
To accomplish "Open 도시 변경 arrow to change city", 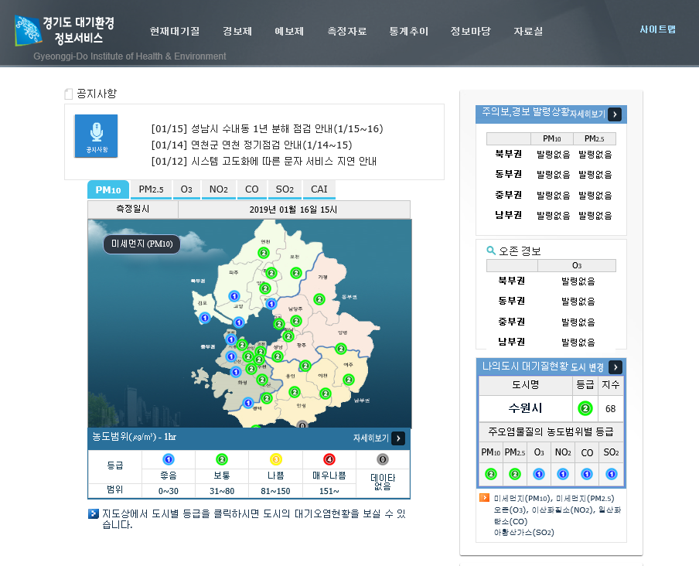I will (615, 367).
